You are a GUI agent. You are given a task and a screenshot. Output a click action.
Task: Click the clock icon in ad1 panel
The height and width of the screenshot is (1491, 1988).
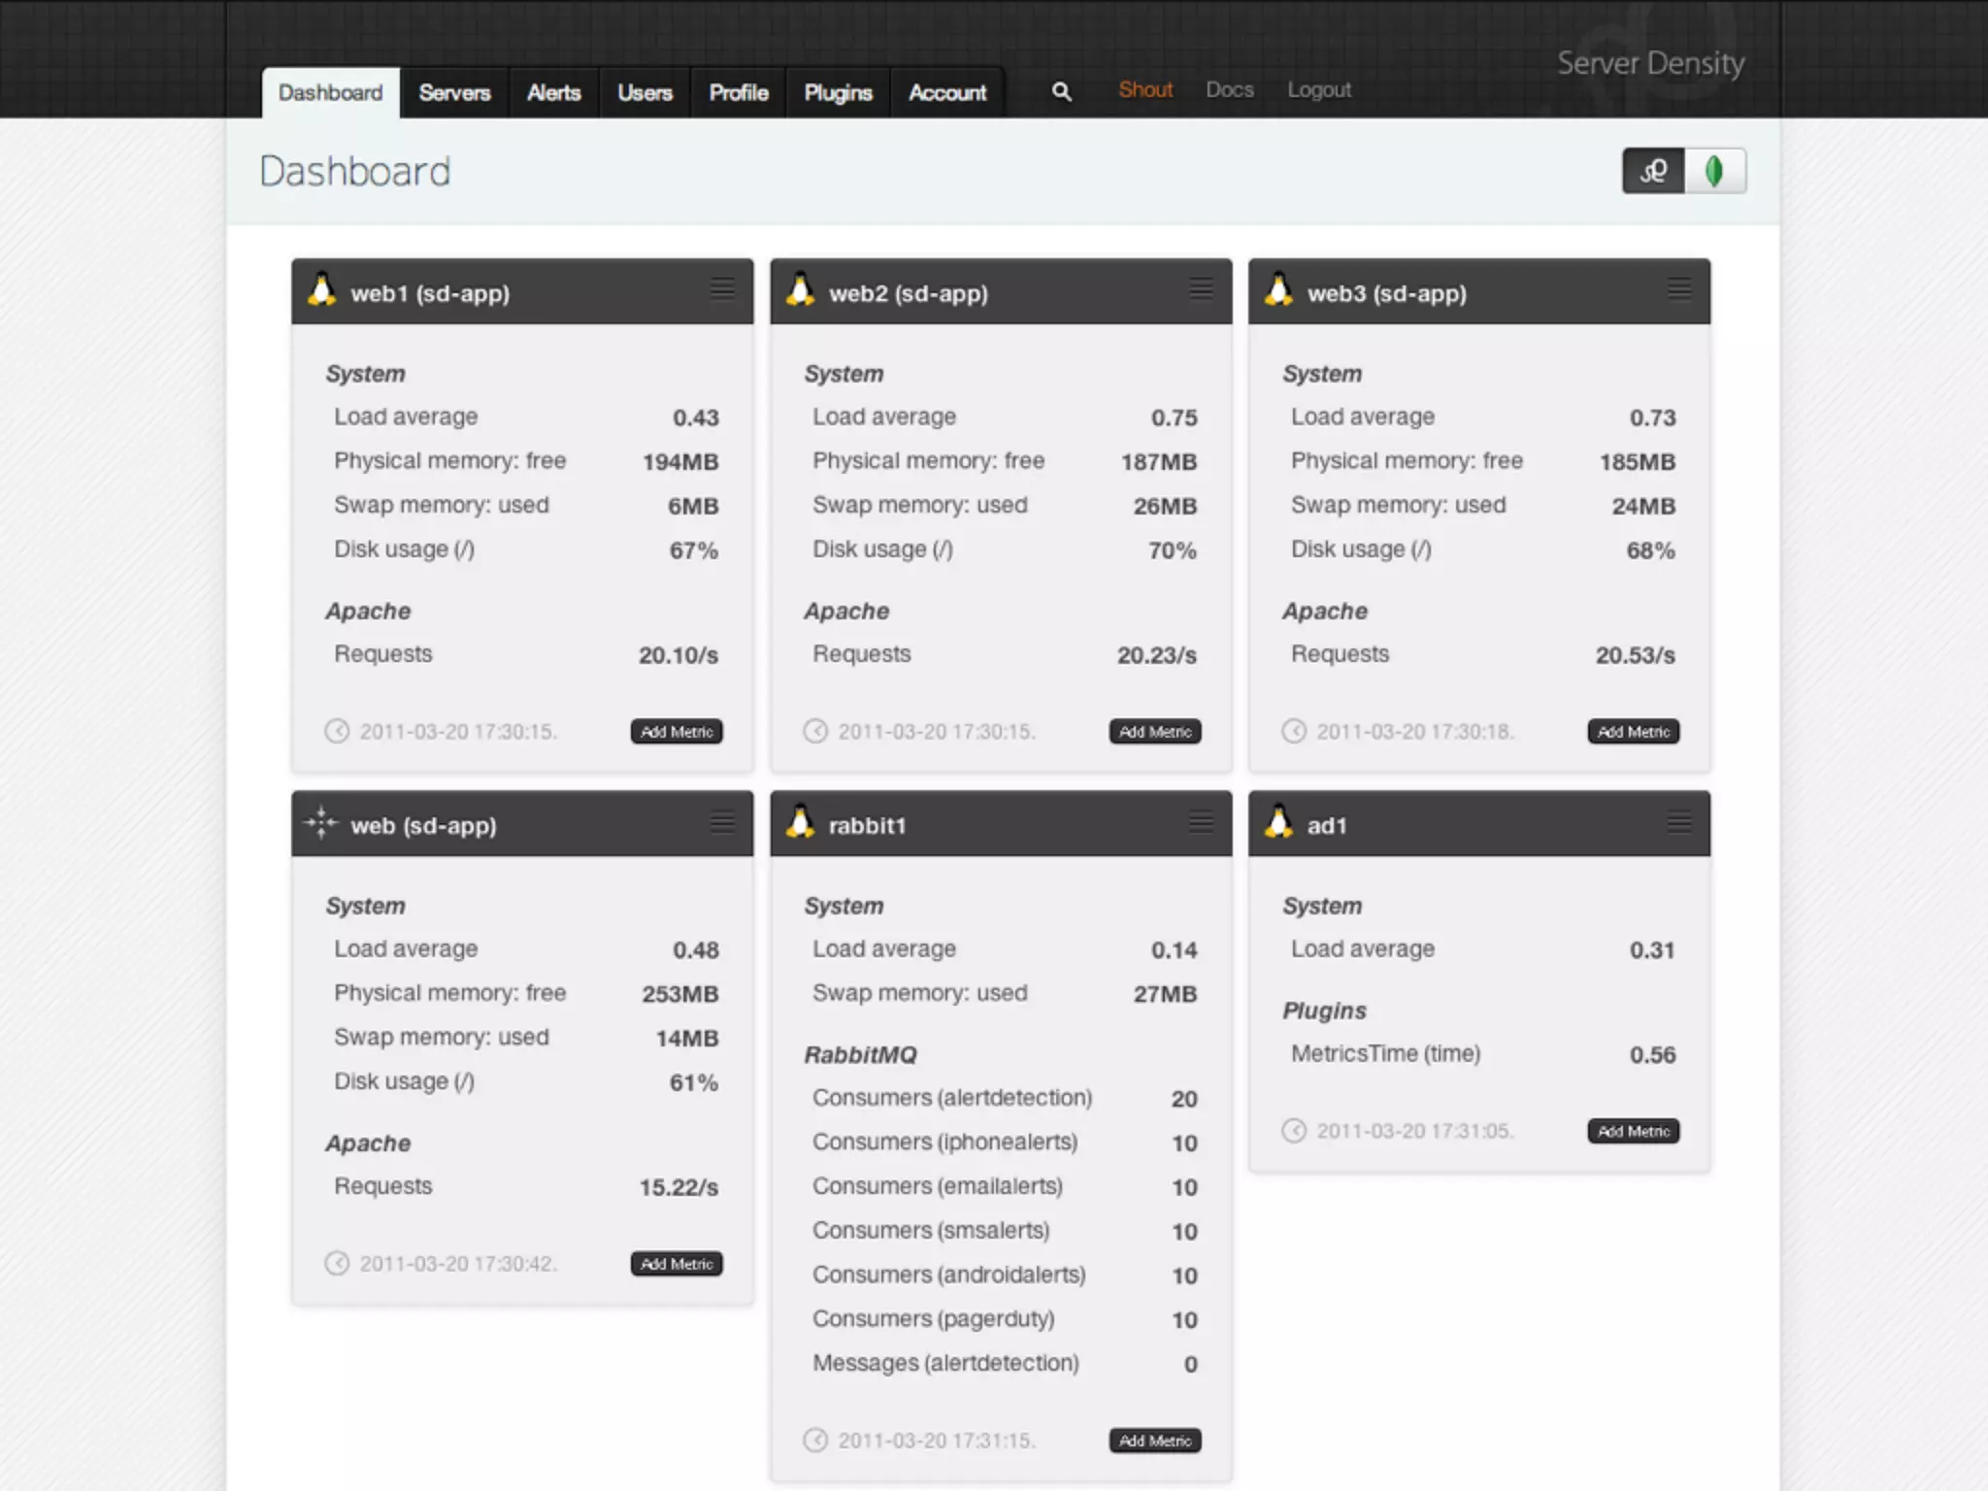point(1294,1130)
